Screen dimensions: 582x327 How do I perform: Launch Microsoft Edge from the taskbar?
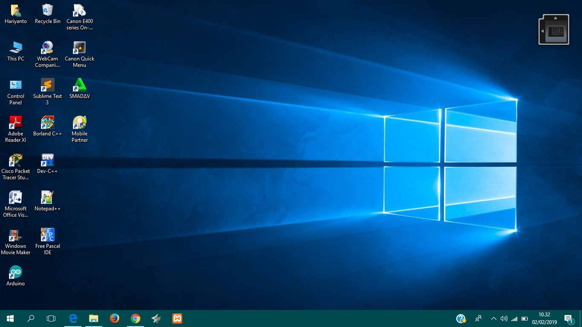click(x=73, y=318)
